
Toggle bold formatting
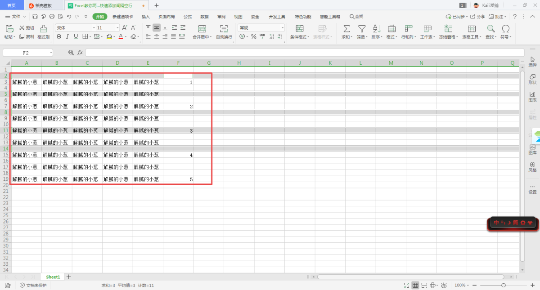58,37
